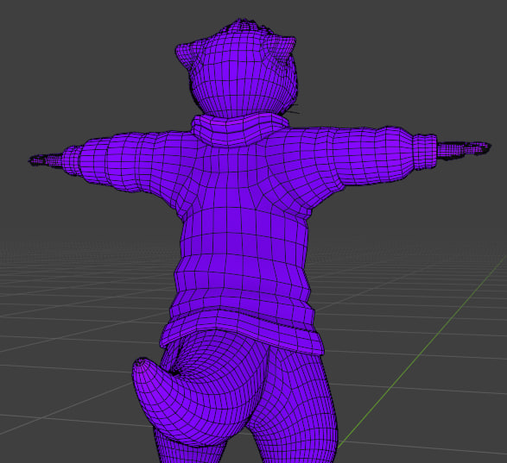Viewport: 507px width, 463px height.
Task: Click the whiskers beside the head
Action: (293, 109)
